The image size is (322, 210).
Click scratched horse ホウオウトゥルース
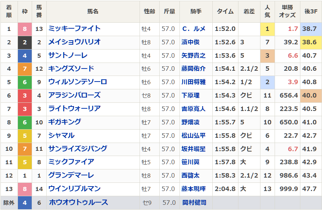[78, 203]
